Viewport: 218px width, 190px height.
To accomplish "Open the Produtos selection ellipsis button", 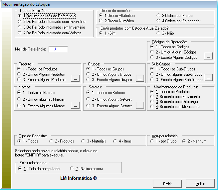I will coord(75,79).
